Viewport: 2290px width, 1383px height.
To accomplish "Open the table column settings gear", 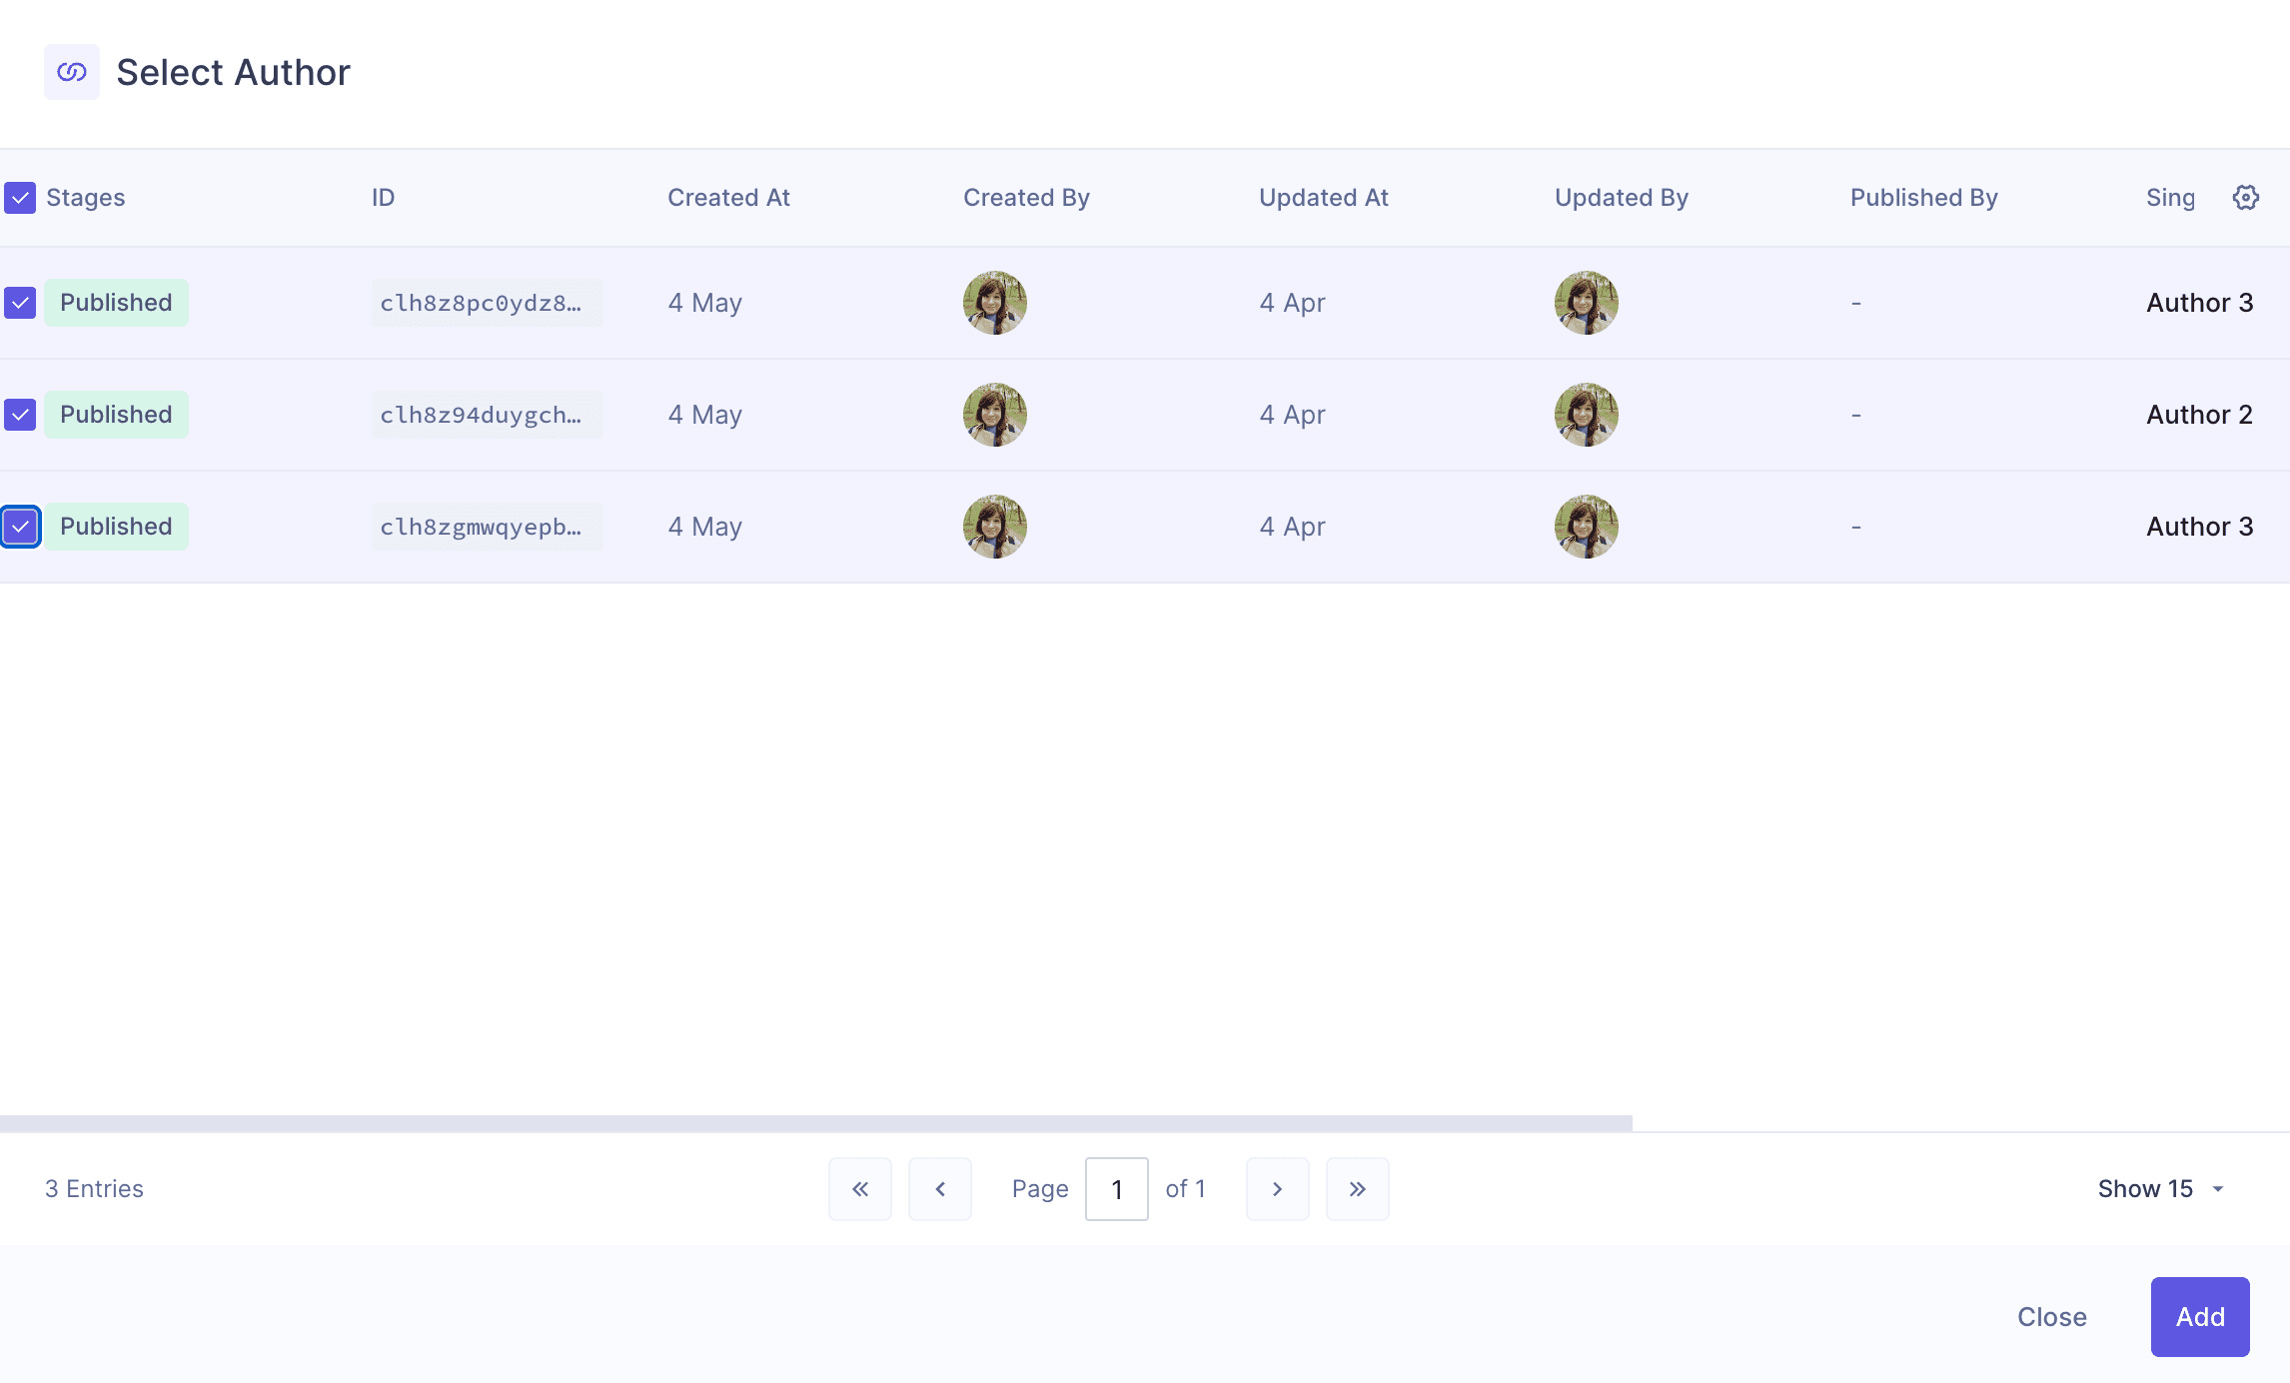I will (2246, 197).
